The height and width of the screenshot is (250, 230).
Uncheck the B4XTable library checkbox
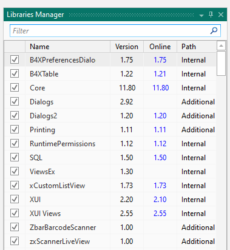[15, 73]
